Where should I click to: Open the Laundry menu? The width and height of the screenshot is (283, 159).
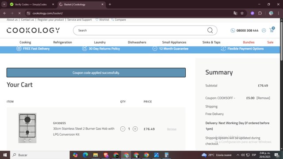click(99, 42)
